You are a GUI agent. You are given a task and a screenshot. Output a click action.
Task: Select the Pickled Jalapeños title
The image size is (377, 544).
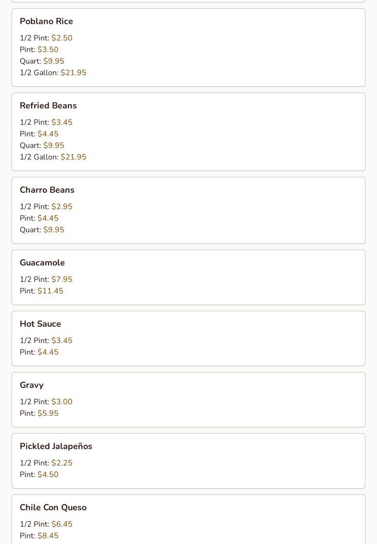[56, 446]
